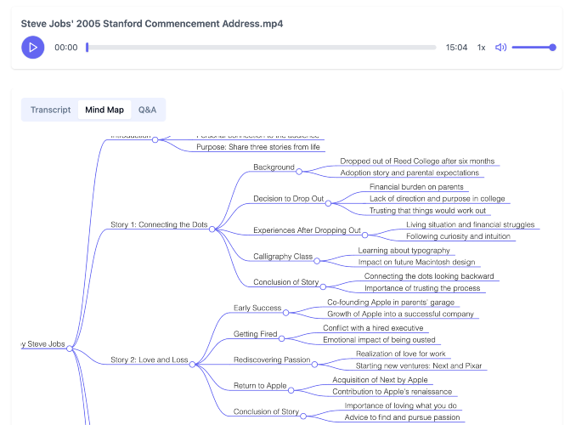Click the 'Decision to Drop Out' label
576x425 pixels.
tap(288, 199)
